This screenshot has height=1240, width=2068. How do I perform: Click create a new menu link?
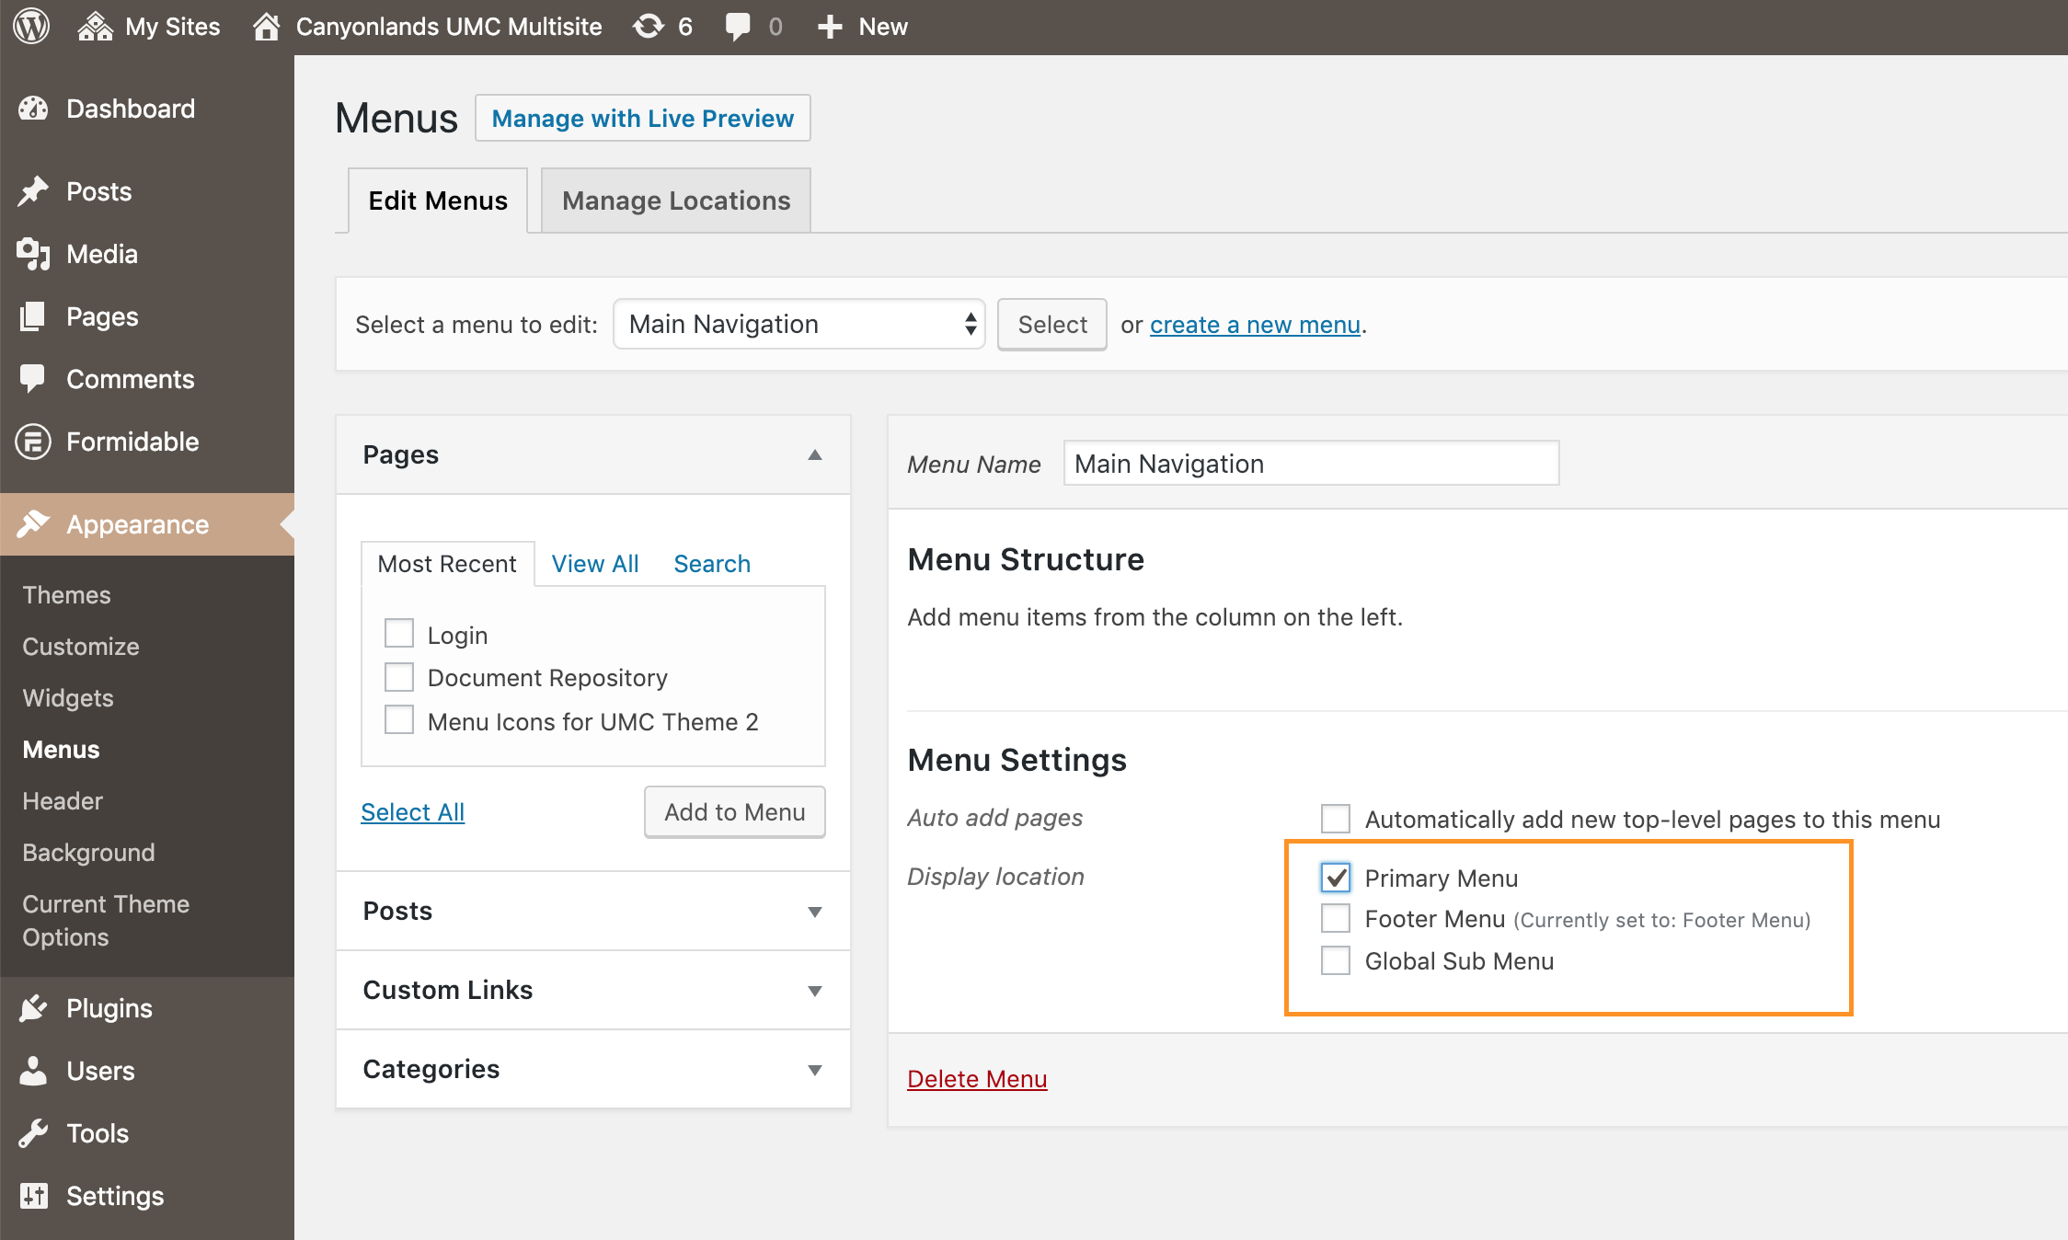click(1255, 325)
